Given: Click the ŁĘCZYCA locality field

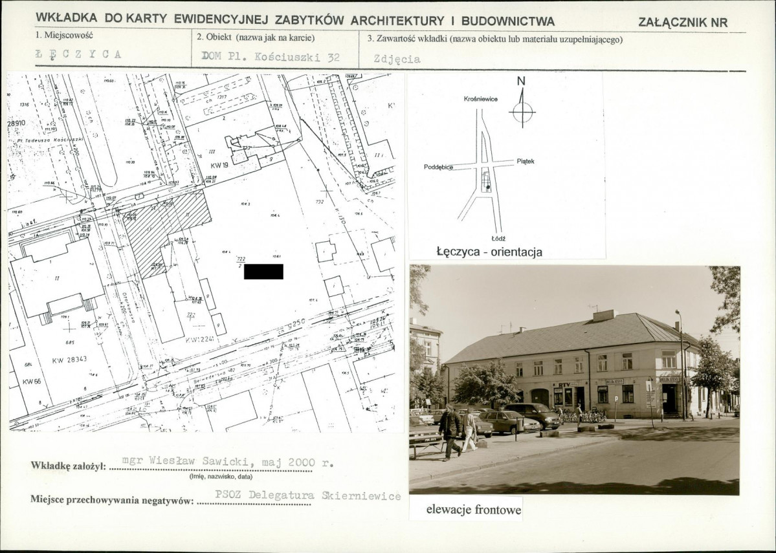Looking at the screenshot, I should click(78, 54).
